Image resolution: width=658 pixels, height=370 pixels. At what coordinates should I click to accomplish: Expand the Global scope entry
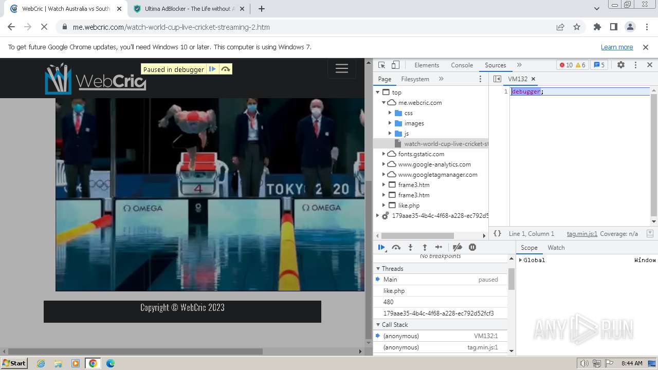(521, 260)
